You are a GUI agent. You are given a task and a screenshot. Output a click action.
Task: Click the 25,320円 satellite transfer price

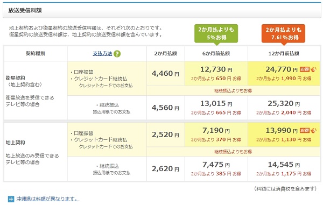pyautogui.click(x=284, y=103)
